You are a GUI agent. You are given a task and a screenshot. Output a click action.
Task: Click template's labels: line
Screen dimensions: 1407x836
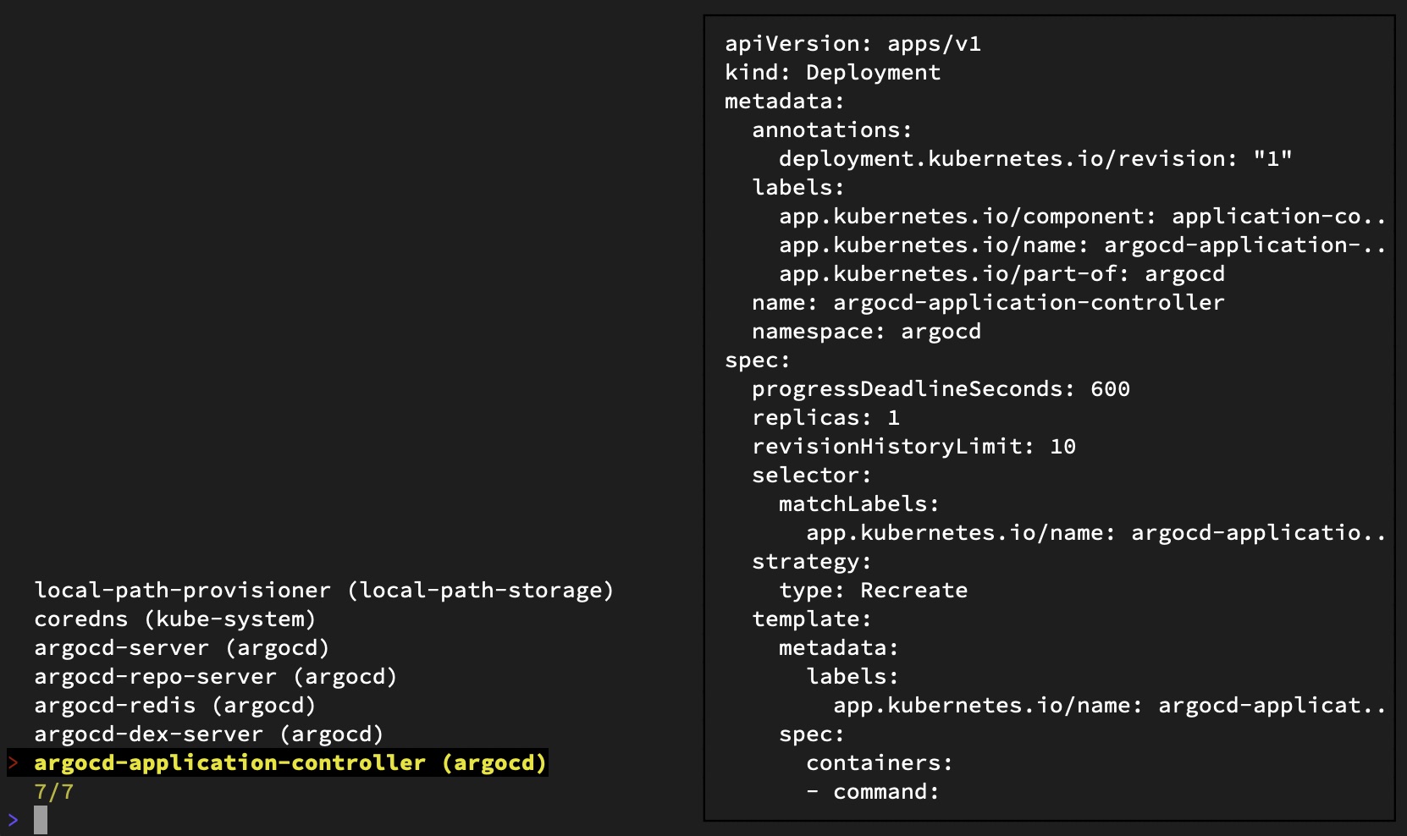tap(852, 676)
